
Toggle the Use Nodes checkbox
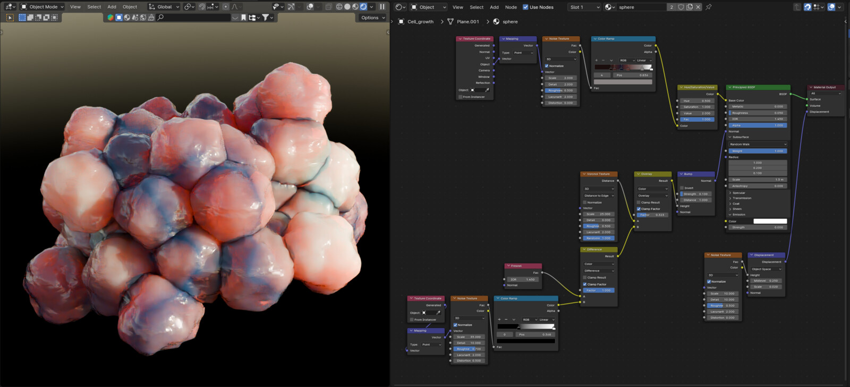525,7
